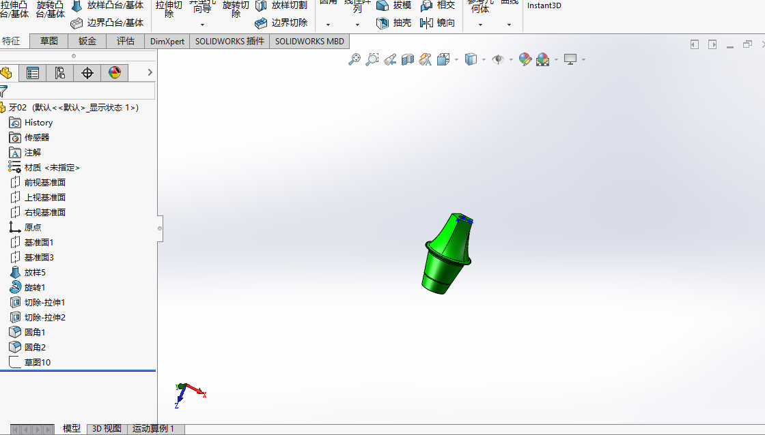
Task: Choose the 放样切割 lofted cut tool
Action: [281, 5]
